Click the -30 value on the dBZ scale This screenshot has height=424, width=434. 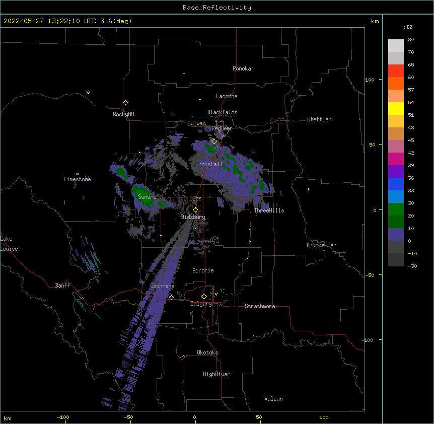click(x=412, y=266)
